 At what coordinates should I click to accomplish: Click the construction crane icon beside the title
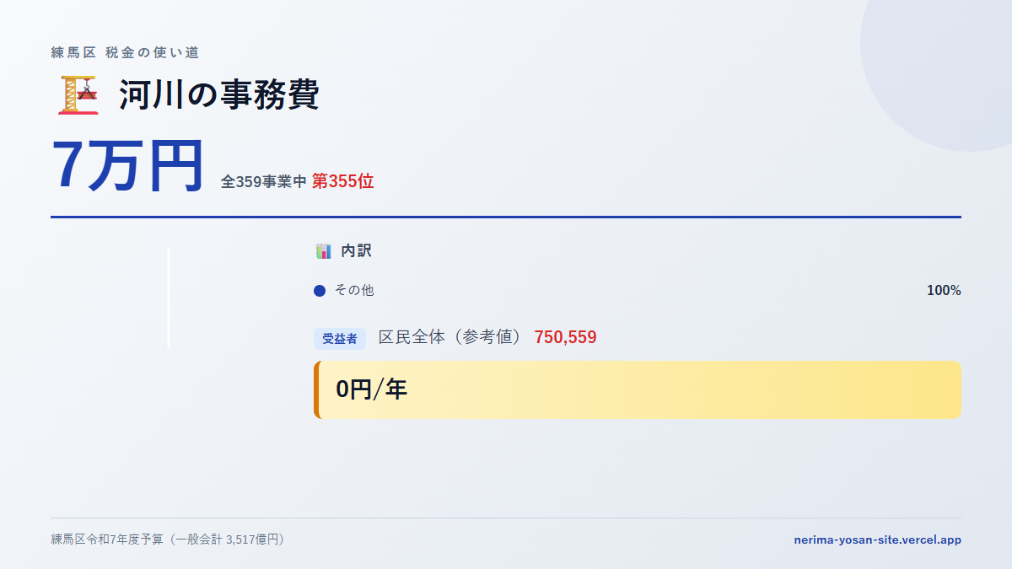tap(78, 94)
